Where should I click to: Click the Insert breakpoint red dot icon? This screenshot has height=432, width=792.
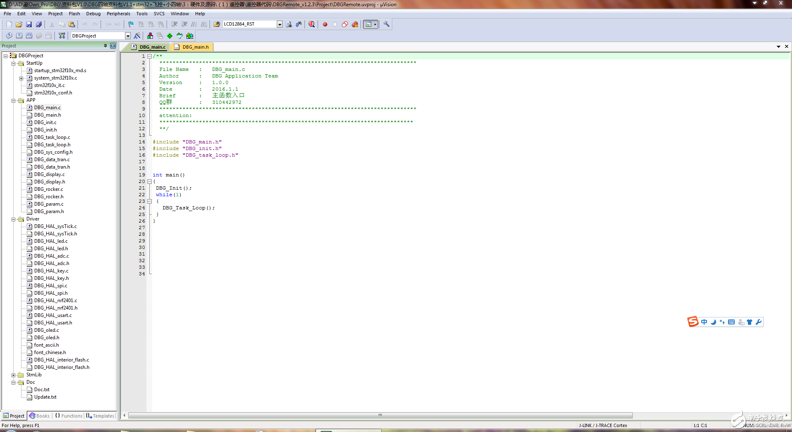325,24
